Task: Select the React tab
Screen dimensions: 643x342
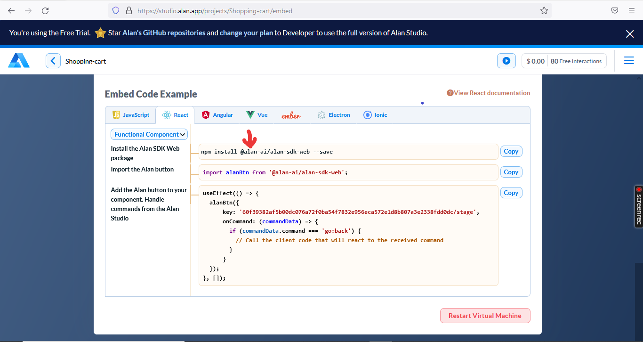Action: (175, 115)
